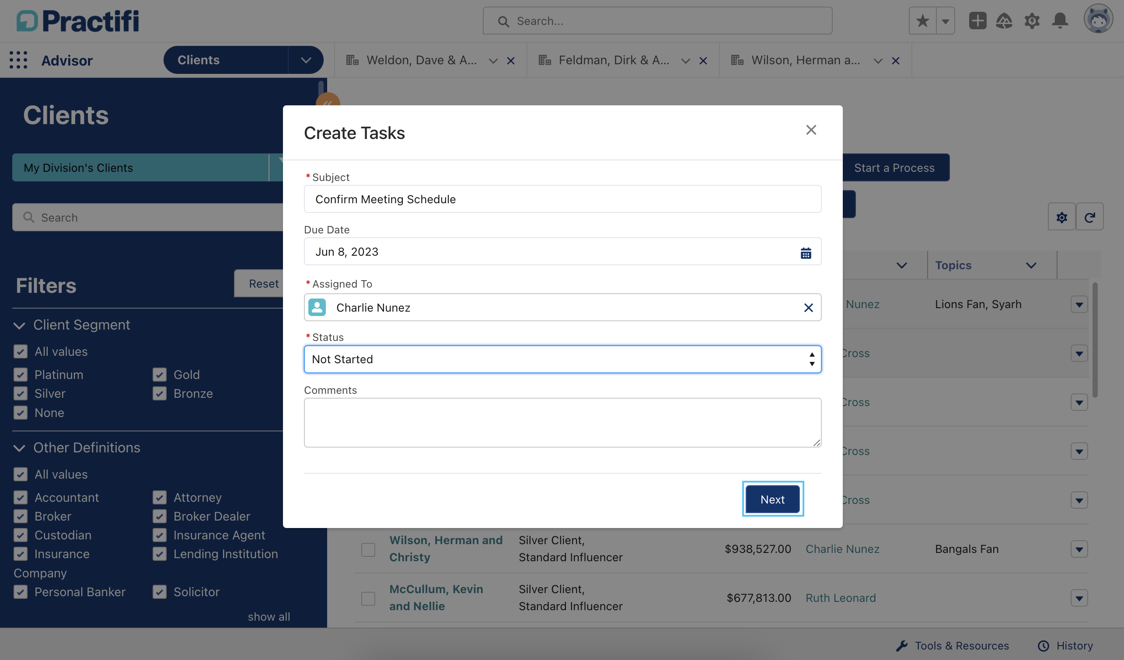
Task: Click the list settings gear icon
Action: (1061, 217)
